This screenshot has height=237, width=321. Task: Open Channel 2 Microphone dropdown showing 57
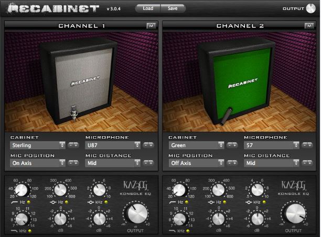point(272,145)
